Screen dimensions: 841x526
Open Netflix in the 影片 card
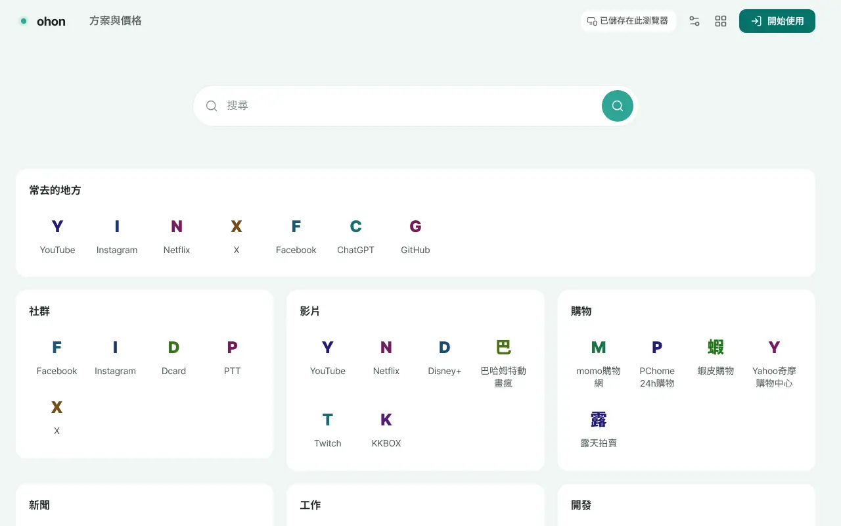click(386, 358)
